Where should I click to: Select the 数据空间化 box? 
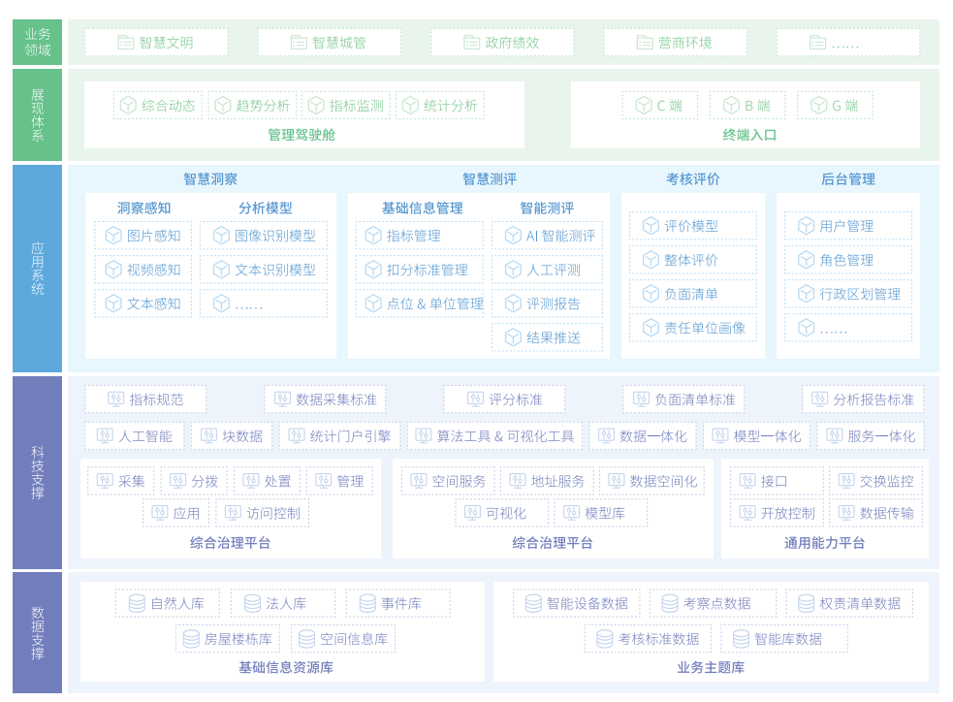coord(652,481)
